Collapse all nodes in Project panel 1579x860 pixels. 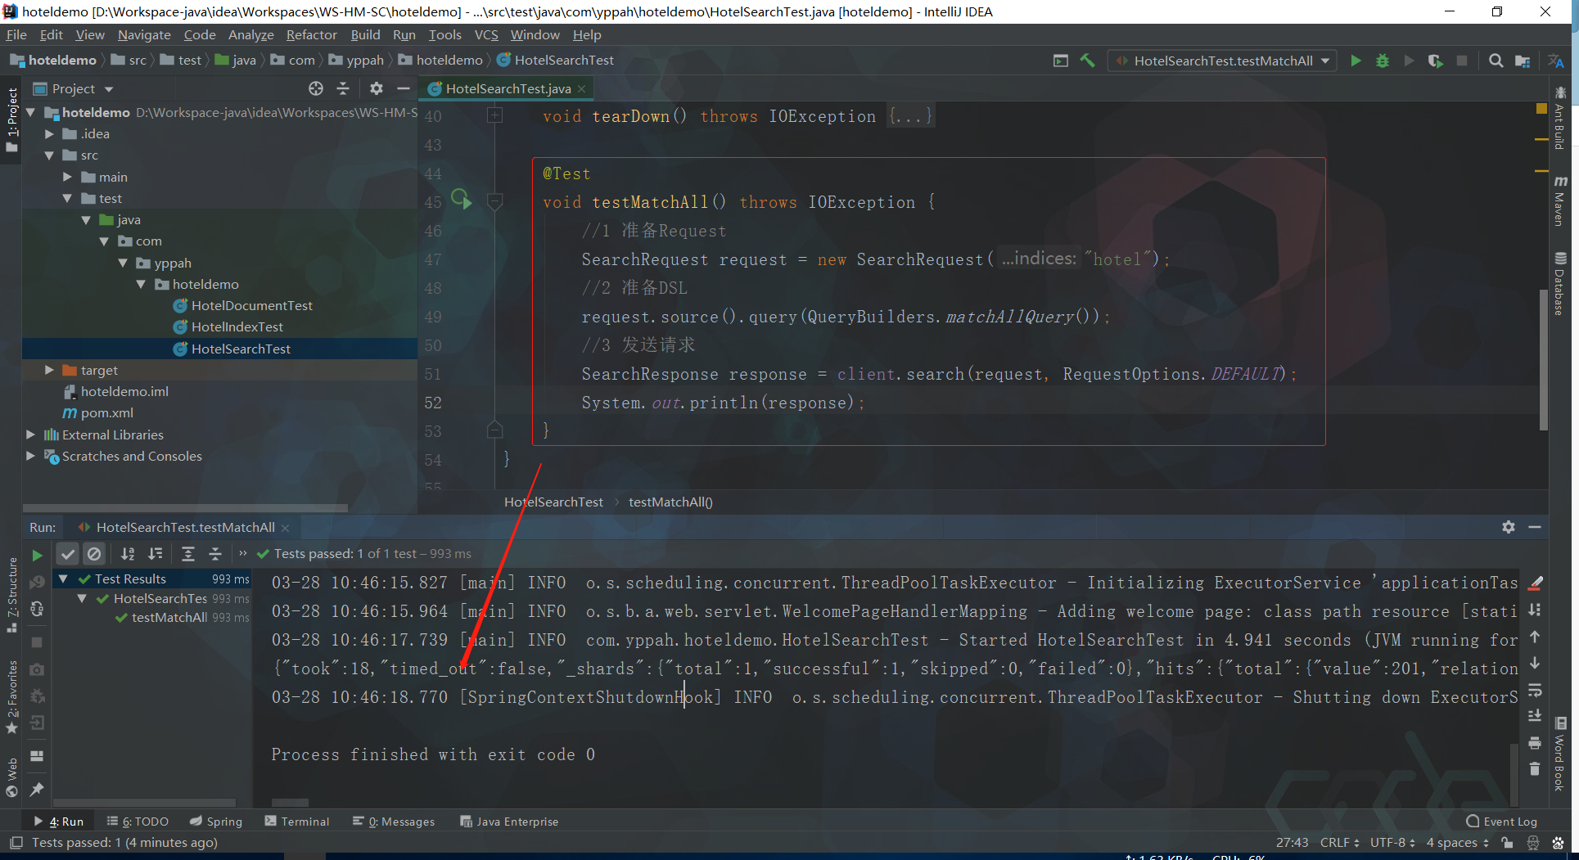tap(343, 88)
